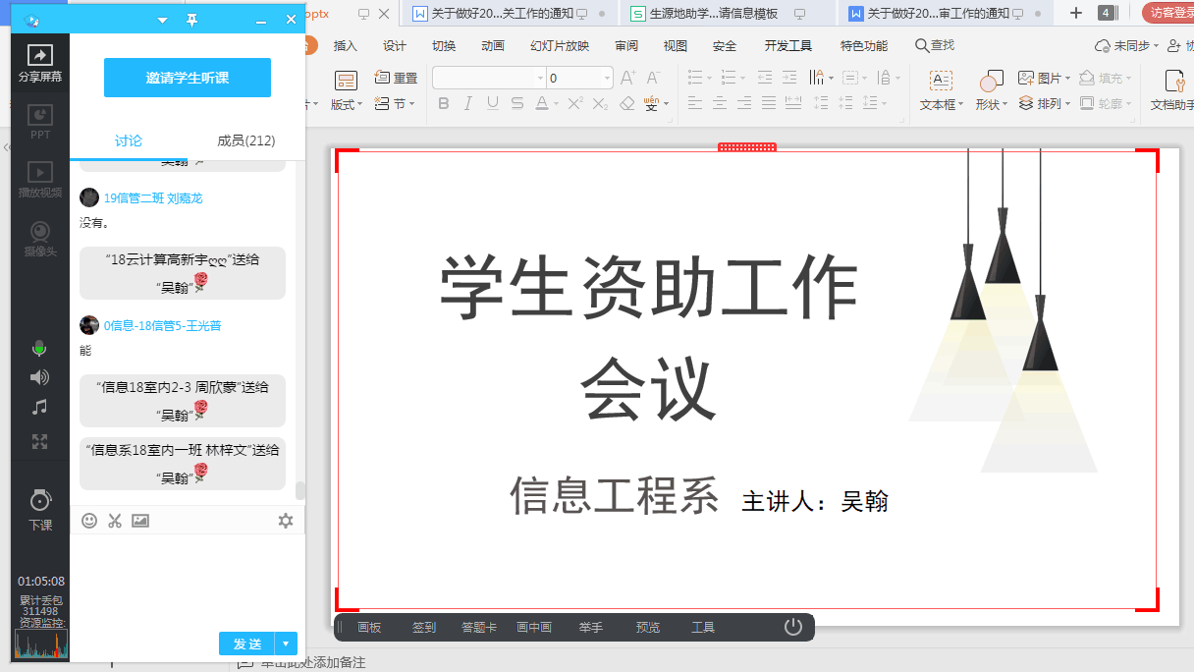Click the scissors screenshot icon in chat

tap(115, 521)
